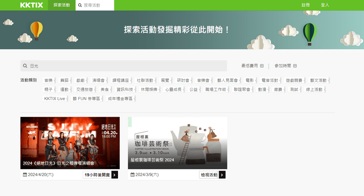Click the KKTIX logo in the header
Screen dimensions: 364x196
coord(31,5)
